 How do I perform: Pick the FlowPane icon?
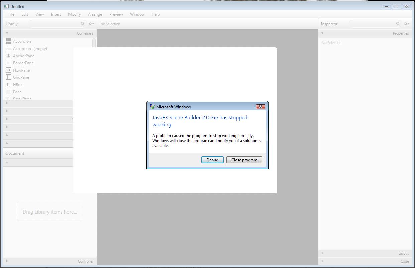(x=8, y=70)
